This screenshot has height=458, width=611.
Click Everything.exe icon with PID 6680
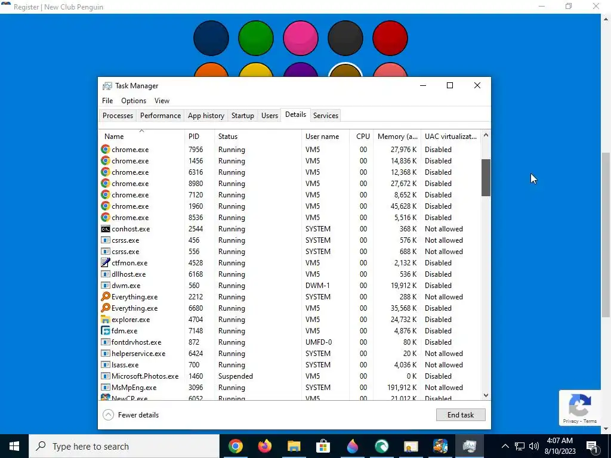(x=105, y=308)
